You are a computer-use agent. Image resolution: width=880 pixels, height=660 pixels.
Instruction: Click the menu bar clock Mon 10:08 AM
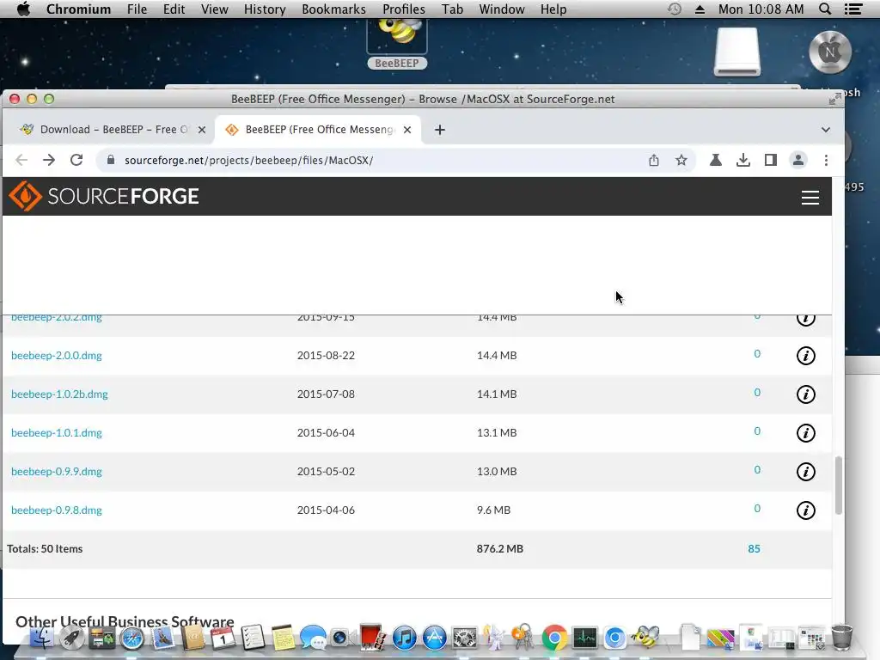tap(761, 9)
